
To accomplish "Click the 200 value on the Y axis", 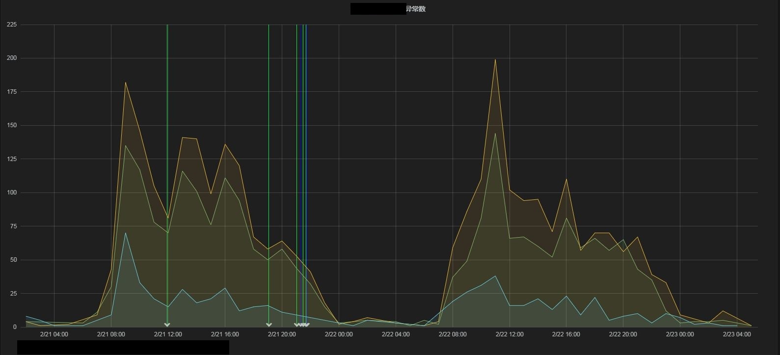I will tap(12, 58).
